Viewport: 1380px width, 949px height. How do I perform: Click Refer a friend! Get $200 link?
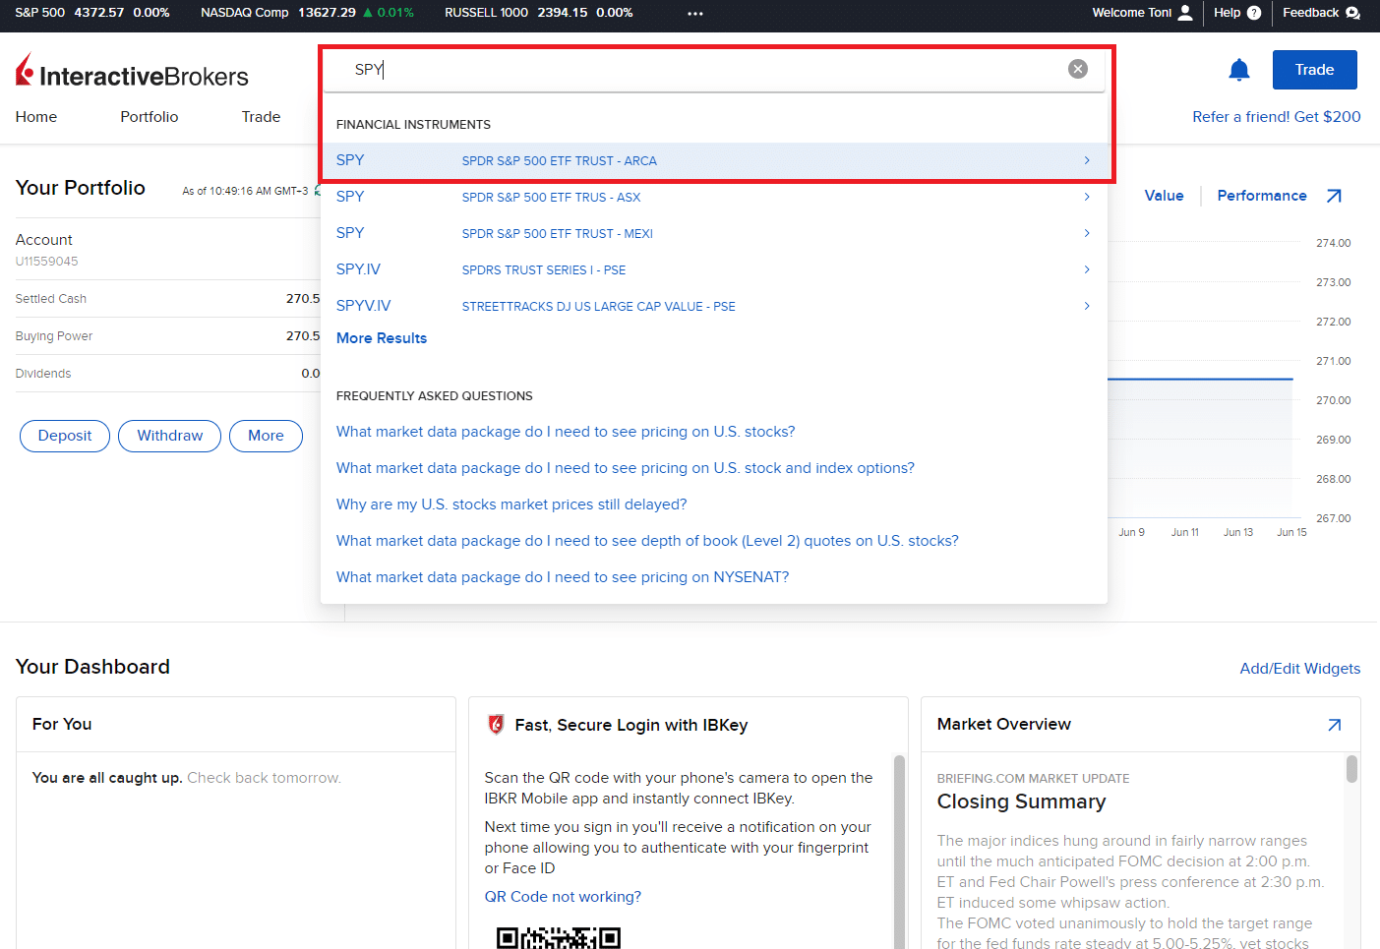click(x=1277, y=117)
